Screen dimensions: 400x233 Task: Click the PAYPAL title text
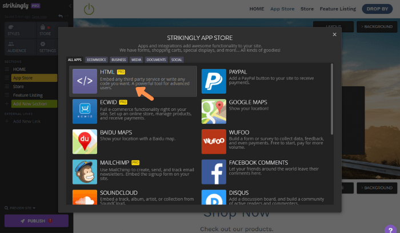(238, 72)
